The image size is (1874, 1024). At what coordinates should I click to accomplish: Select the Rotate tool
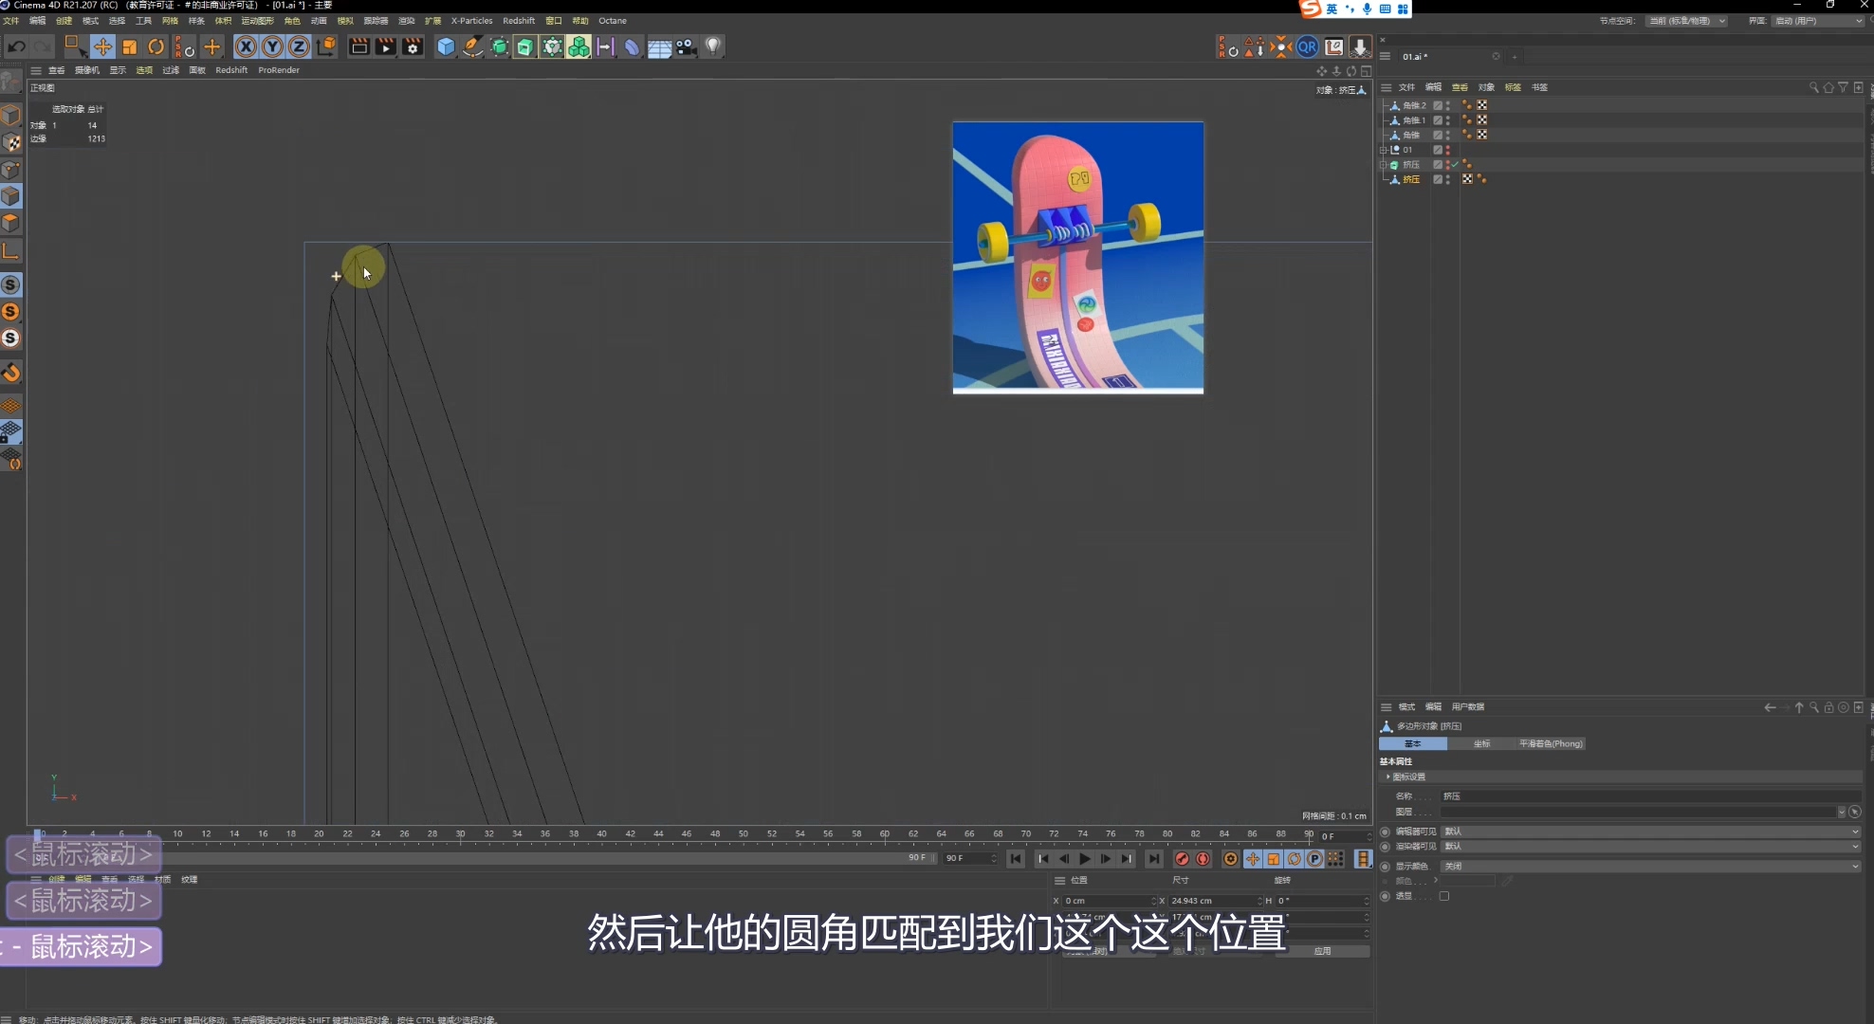156,46
